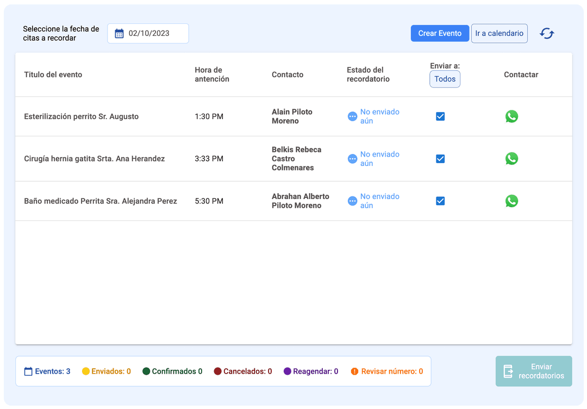This screenshot has width=587, height=409.
Task: Click the yellow Enviados status dot
Action: (x=86, y=371)
